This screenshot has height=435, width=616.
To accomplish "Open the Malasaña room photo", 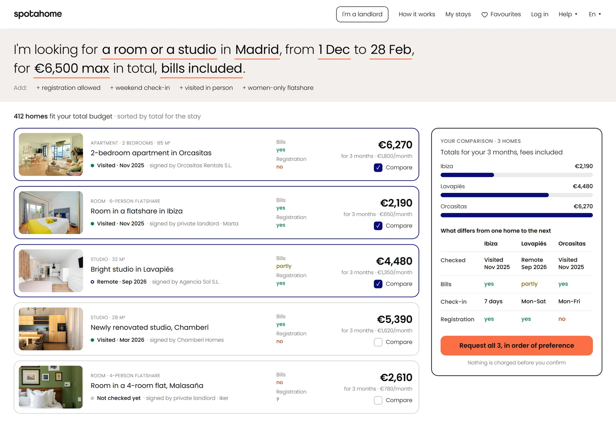I will [51, 387].
